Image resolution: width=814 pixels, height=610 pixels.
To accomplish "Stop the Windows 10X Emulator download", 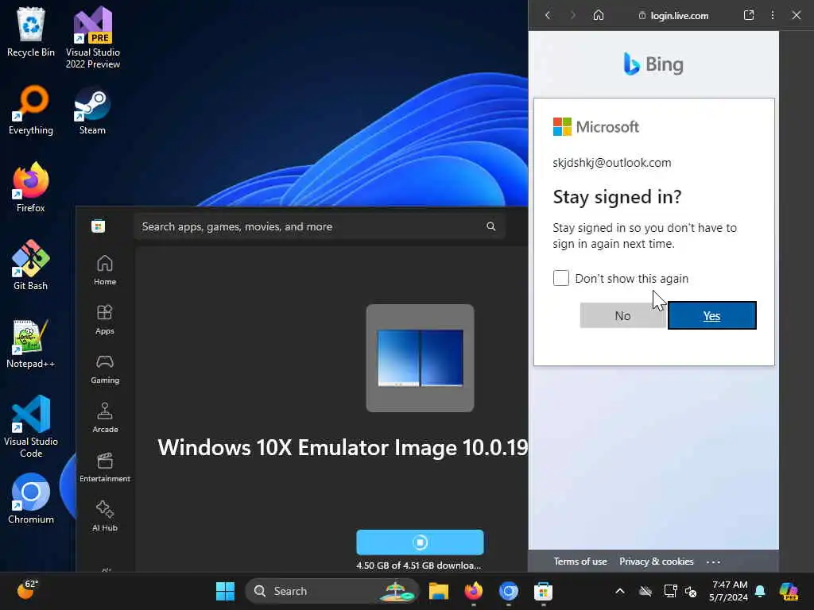I will tap(420, 542).
